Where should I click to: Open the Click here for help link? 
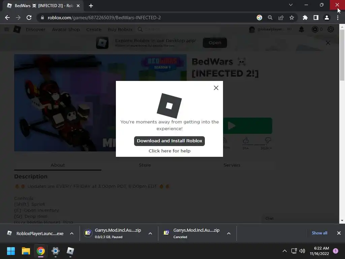(x=169, y=151)
